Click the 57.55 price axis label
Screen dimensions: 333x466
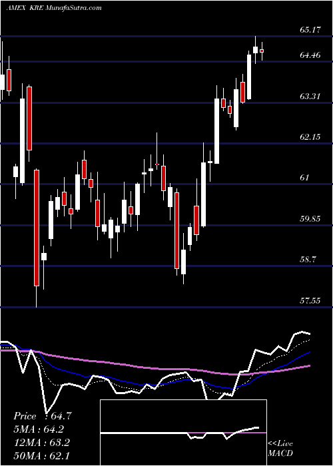pos(310,301)
